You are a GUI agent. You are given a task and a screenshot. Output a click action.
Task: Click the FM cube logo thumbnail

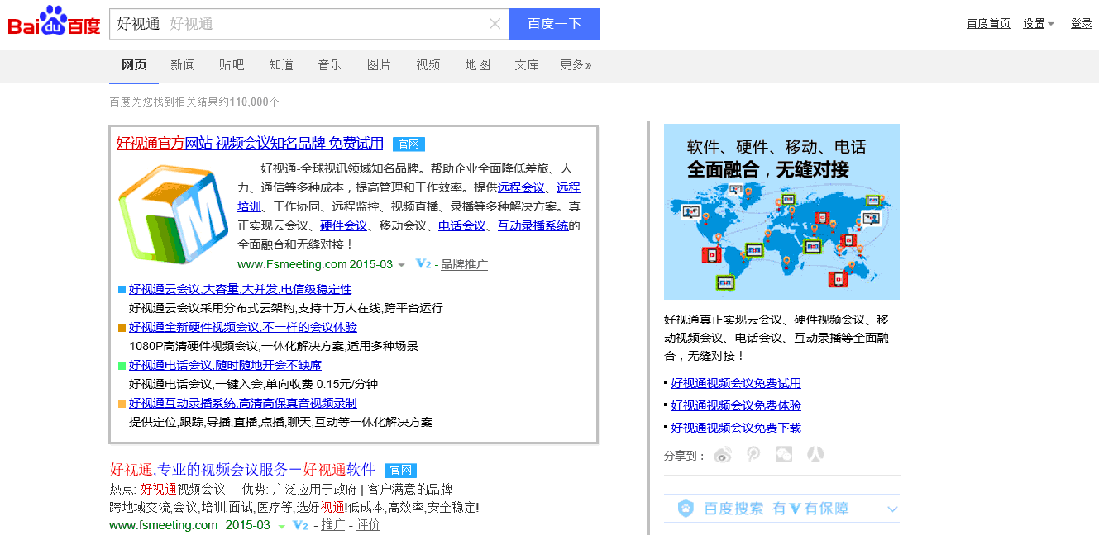173,214
